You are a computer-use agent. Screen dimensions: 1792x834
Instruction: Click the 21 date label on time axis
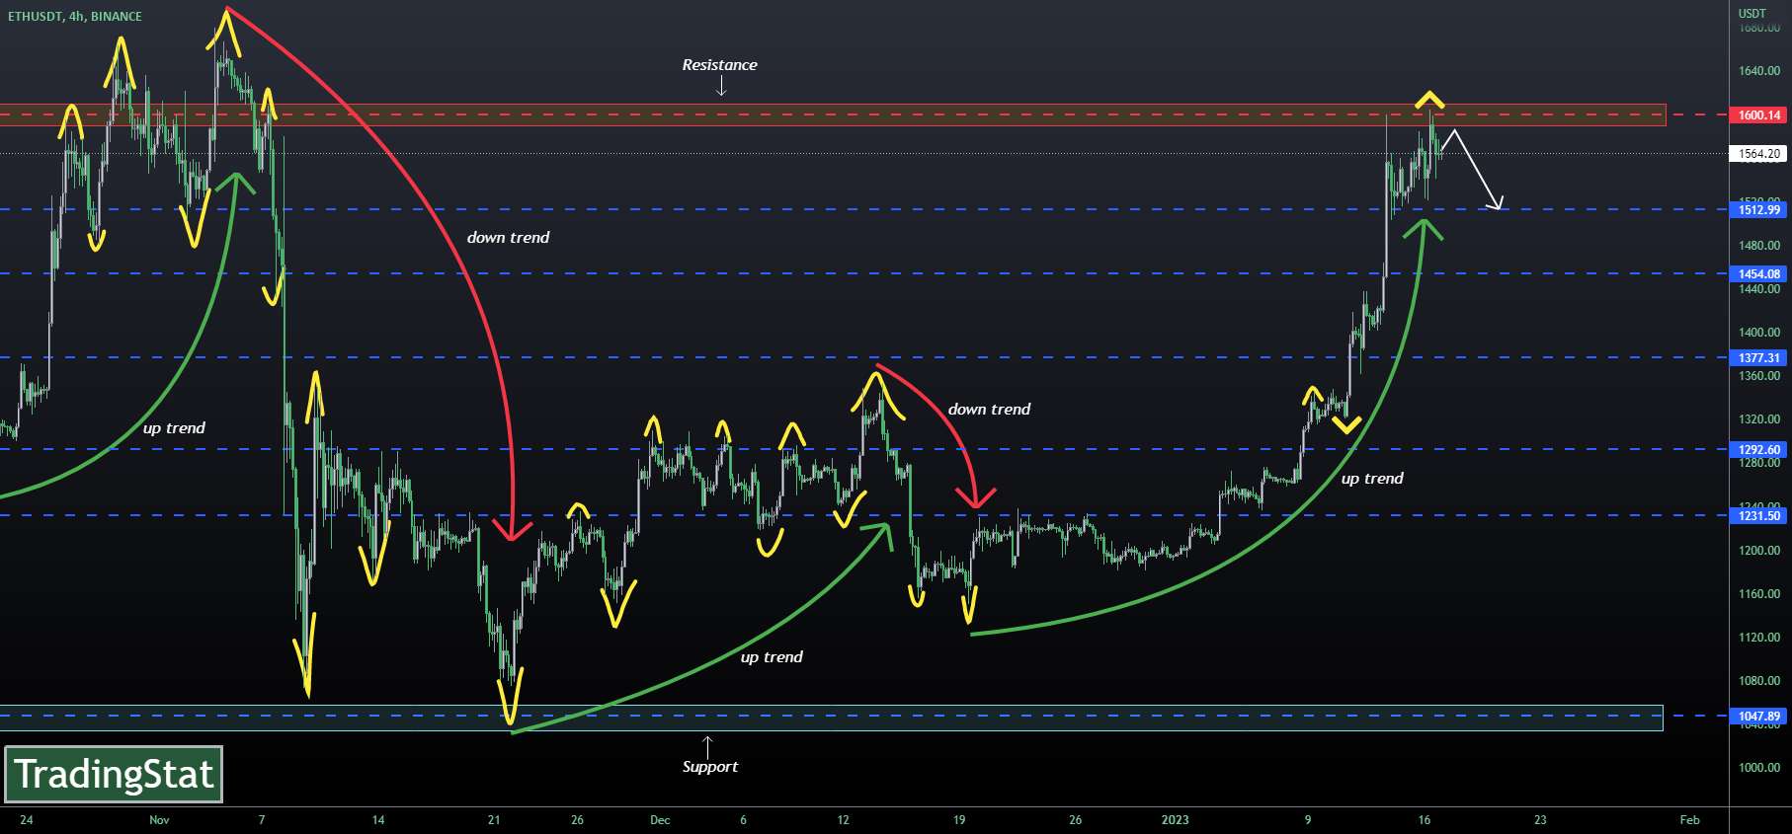click(495, 820)
